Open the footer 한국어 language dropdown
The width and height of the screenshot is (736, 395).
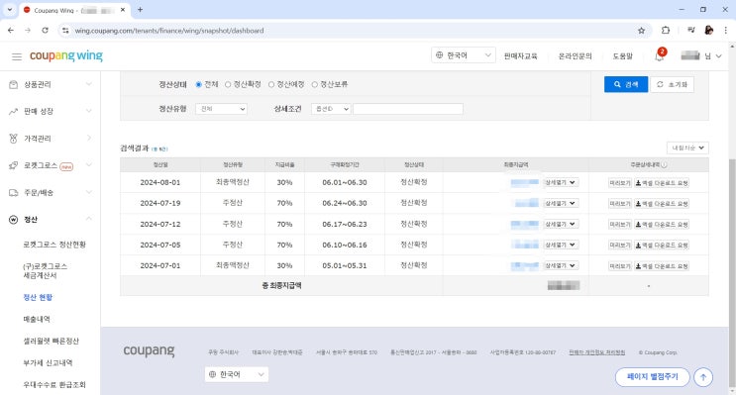pos(237,374)
